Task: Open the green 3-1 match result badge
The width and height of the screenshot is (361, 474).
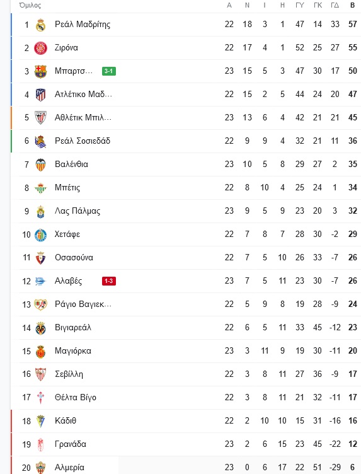Action: tap(109, 71)
